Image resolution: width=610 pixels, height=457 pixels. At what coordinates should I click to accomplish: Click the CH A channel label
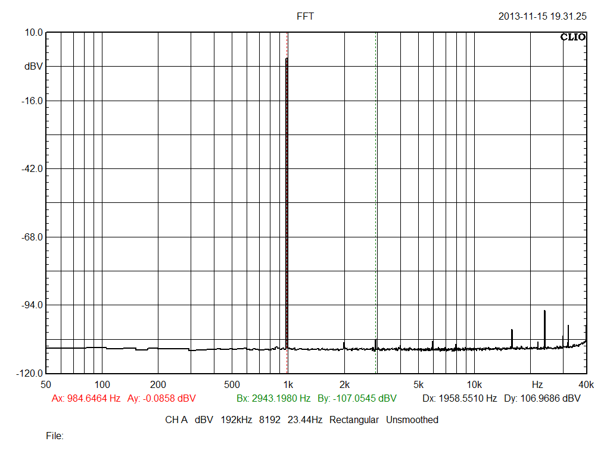[x=176, y=420]
